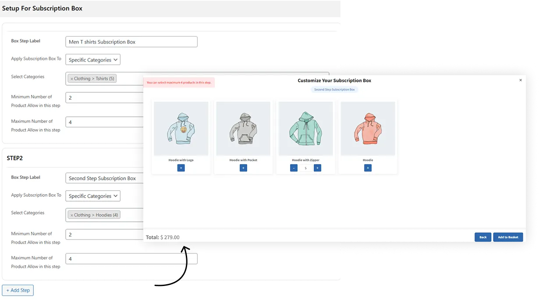The width and height of the screenshot is (539, 300).
Task: Add Hoodie with Logo using plus button
Action: (x=181, y=168)
